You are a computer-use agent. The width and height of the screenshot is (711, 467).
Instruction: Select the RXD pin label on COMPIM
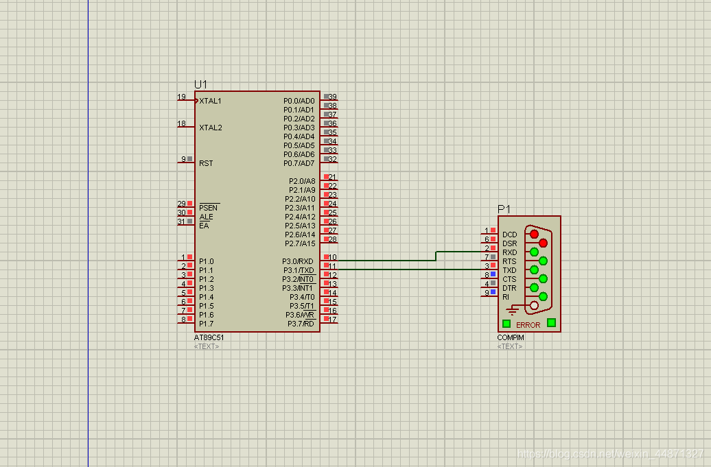510,253
